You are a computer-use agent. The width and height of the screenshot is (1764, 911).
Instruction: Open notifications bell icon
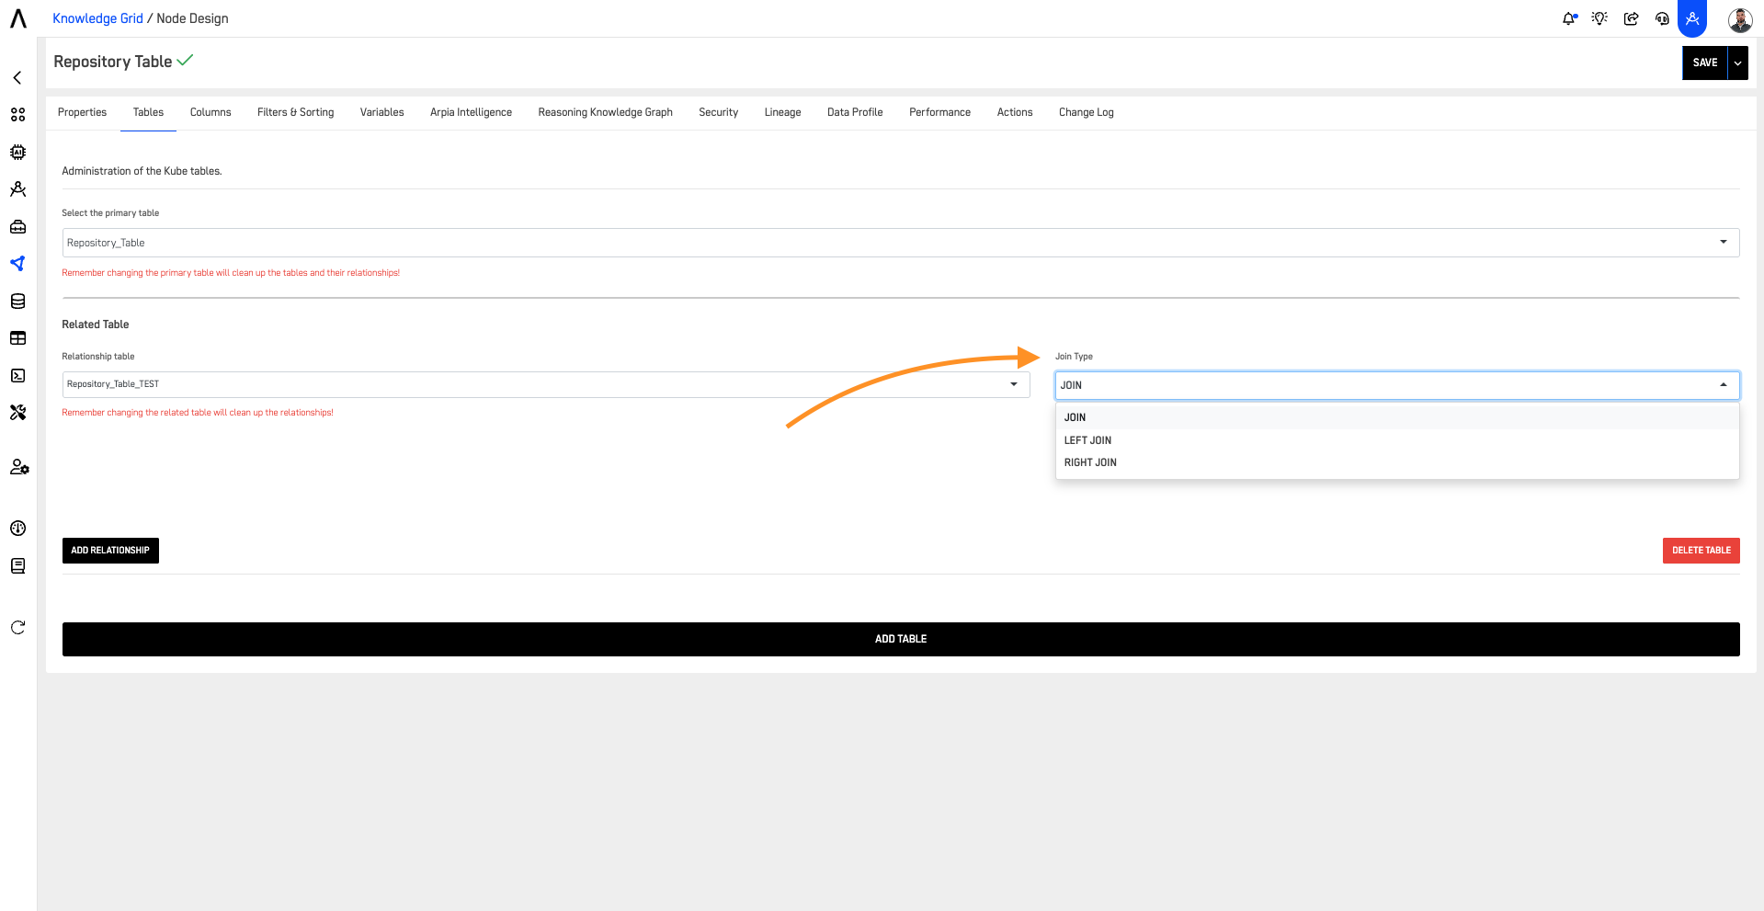tap(1569, 18)
